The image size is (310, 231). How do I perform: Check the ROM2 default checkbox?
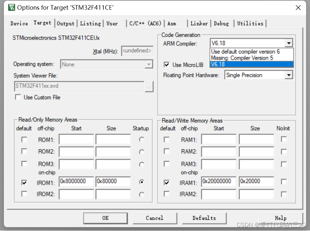(x=24, y=151)
